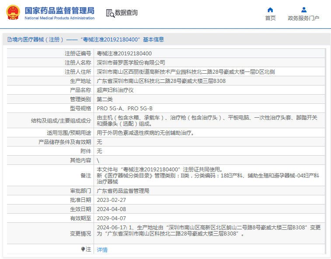Click the 数据查询 label

(x=126, y=13)
